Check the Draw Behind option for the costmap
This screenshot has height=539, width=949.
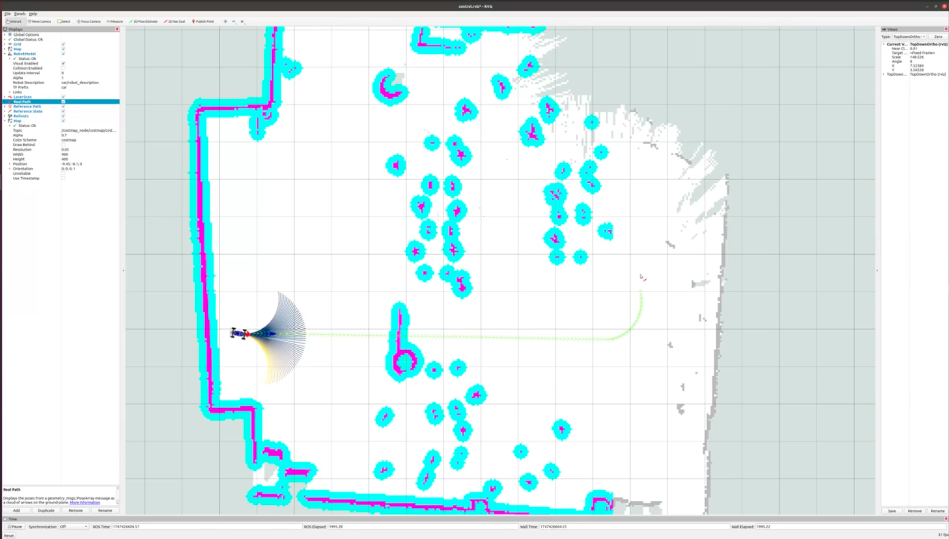(63, 144)
